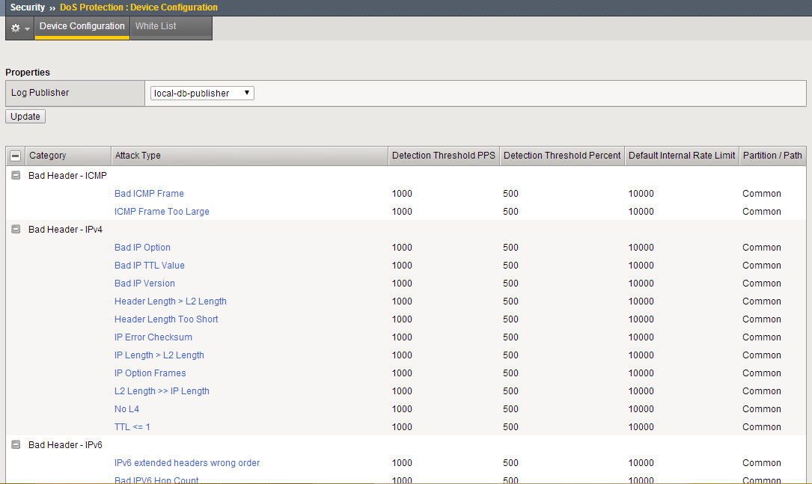Sort by Attack Type column header

pyautogui.click(x=138, y=156)
